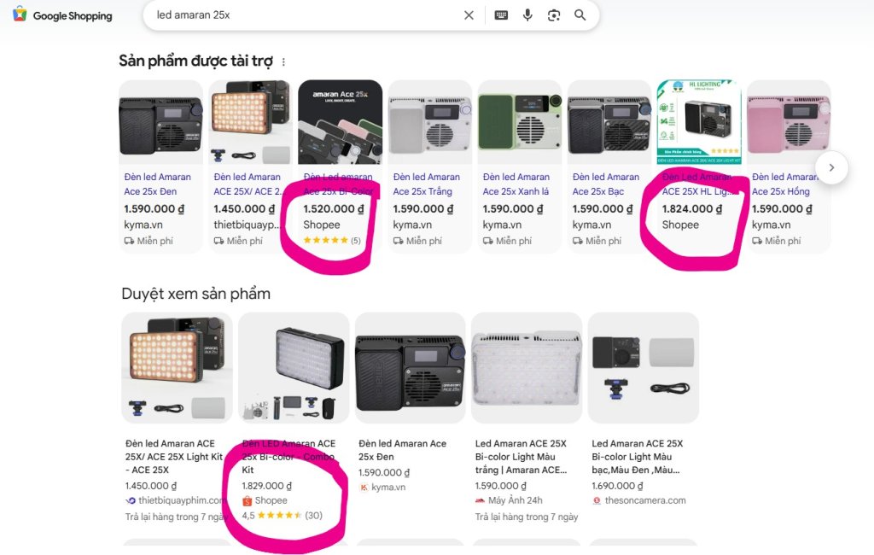
Task: Click the amaran Ace 25x black banner thumbnail
Action: coord(340,122)
